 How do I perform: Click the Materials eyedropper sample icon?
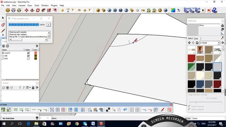[x=222, y=38]
